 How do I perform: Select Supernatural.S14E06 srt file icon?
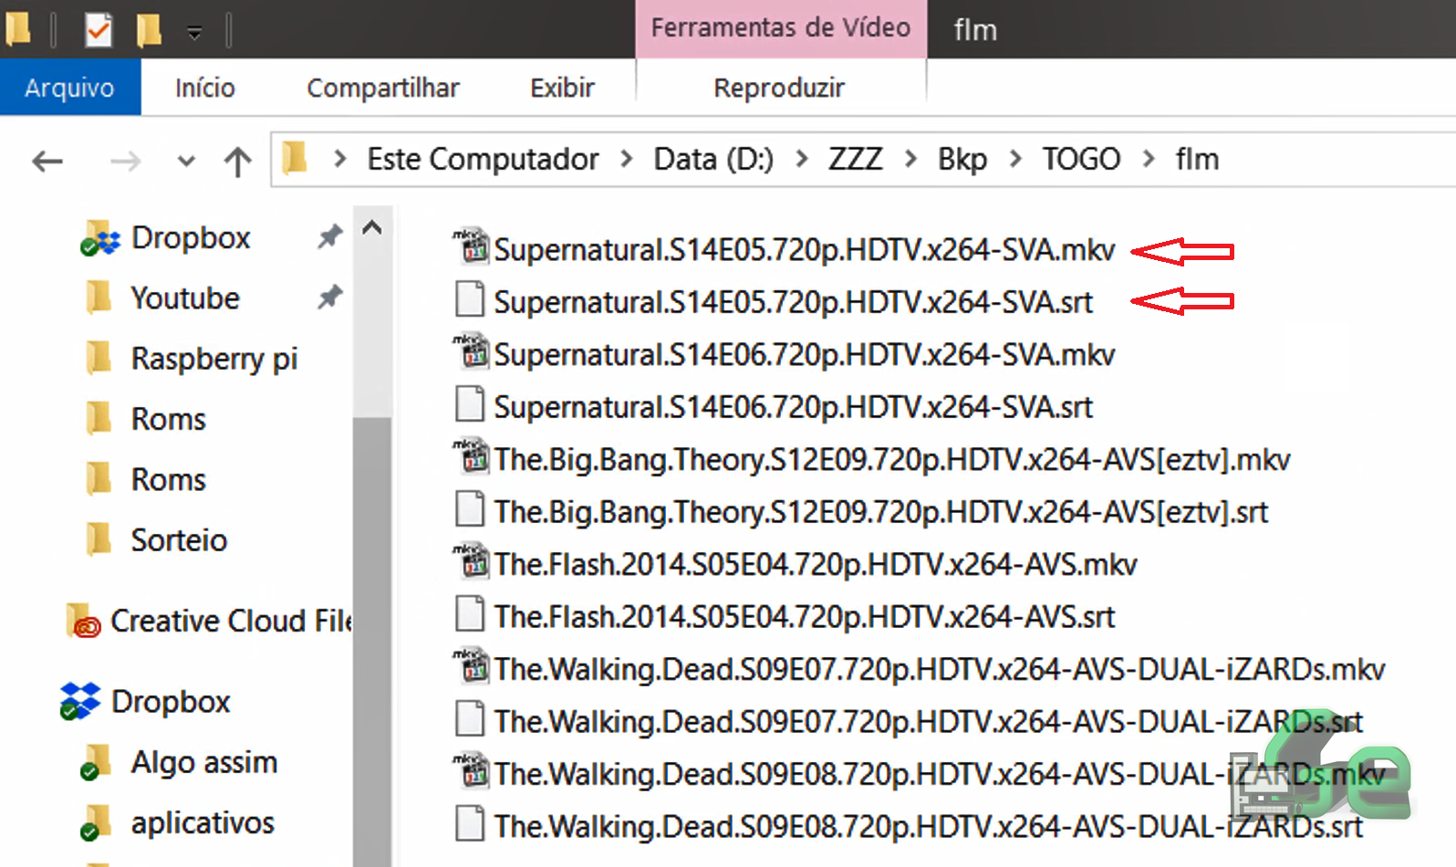point(470,404)
